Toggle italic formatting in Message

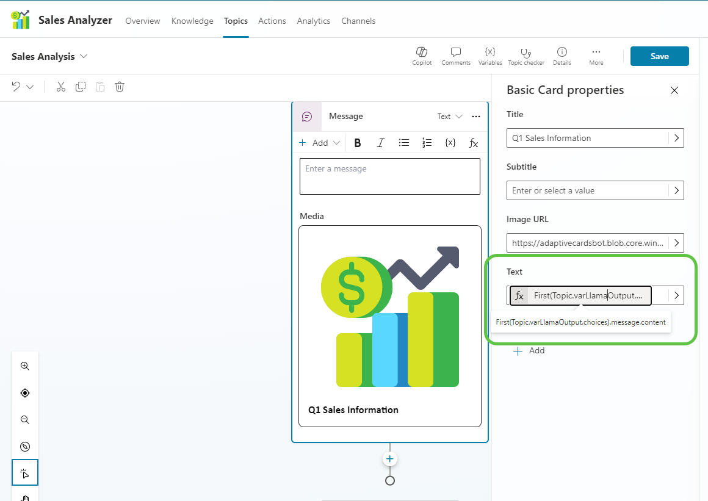[381, 143]
